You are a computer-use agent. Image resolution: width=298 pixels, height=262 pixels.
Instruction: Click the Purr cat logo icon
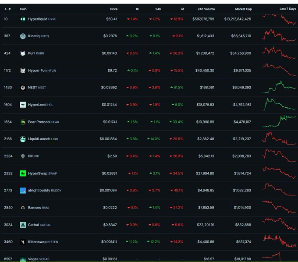(23, 53)
